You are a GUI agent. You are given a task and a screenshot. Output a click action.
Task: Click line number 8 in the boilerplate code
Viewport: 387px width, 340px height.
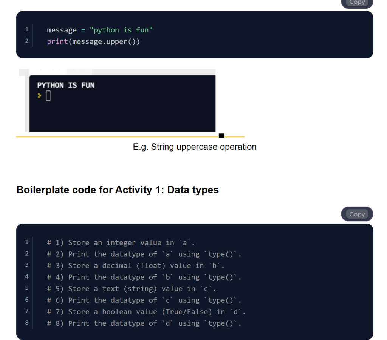[x=27, y=323]
